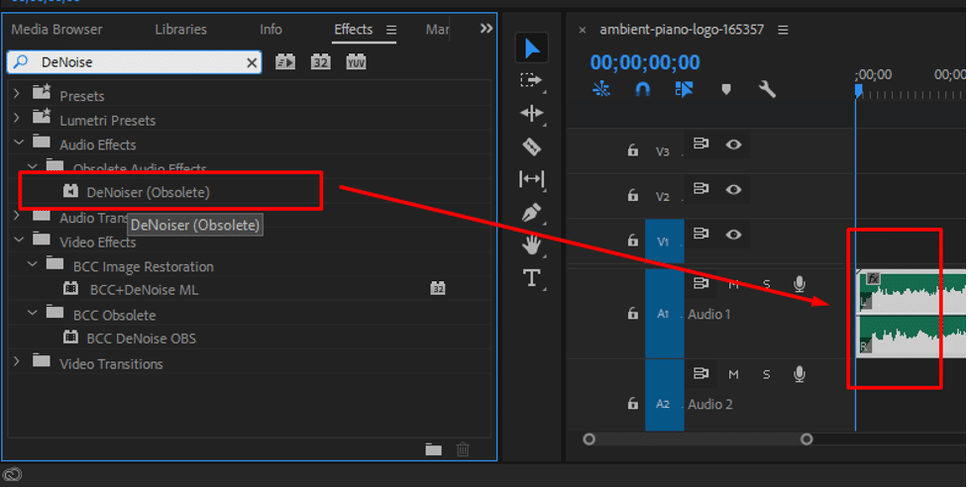This screenshot has width=968, height=488.
Task: Select the DeNoiser (Obsolete) effect
Action: pyautogui.click(x=148, y=192)
